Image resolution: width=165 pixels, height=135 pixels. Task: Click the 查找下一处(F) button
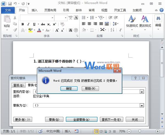[111, 119]
